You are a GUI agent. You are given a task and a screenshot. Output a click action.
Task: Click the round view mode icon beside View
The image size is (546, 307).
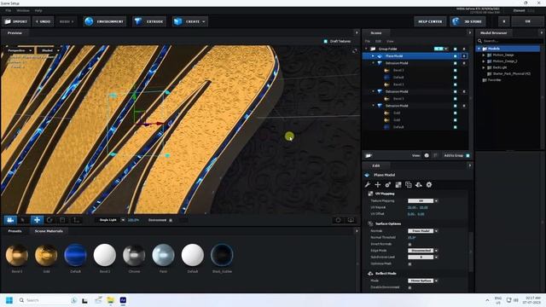coord(427,155)
